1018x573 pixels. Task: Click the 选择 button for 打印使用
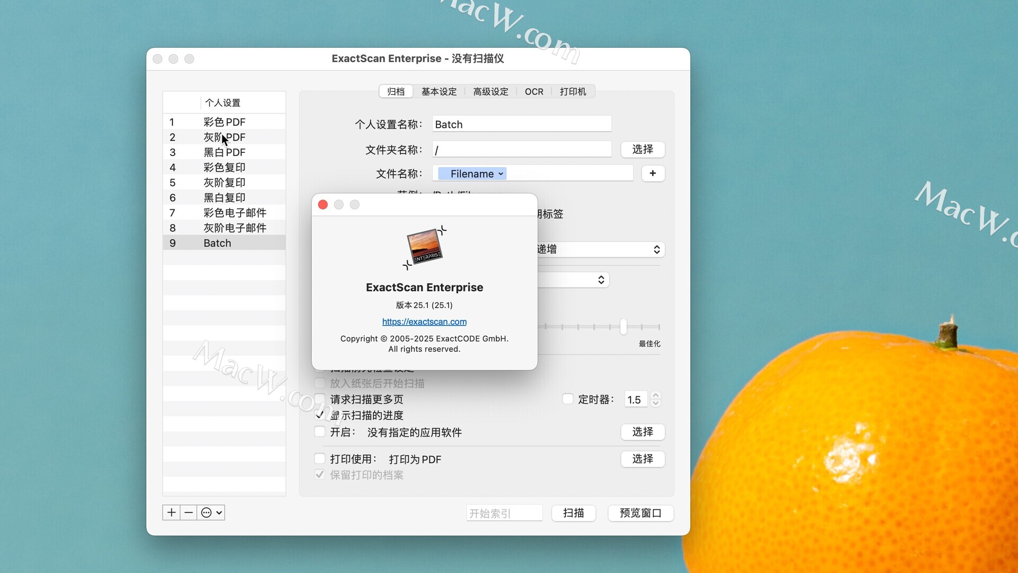[x=643, y=459]
